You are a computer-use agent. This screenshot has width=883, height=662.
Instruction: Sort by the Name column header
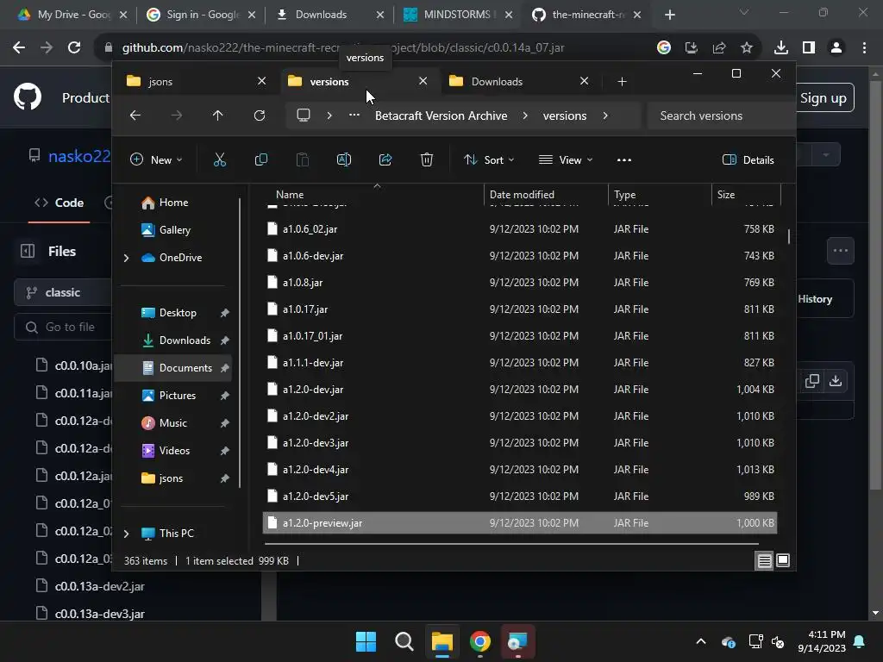(x=373, y=195)
